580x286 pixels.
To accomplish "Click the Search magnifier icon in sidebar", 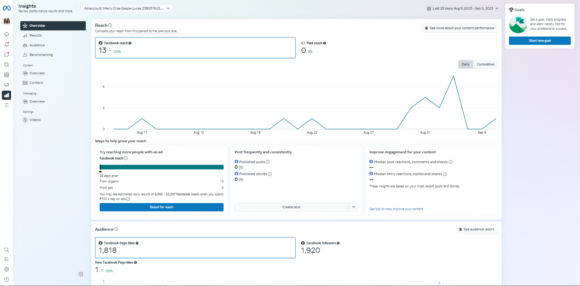I will pyautogui.click(x=6, y=250).
